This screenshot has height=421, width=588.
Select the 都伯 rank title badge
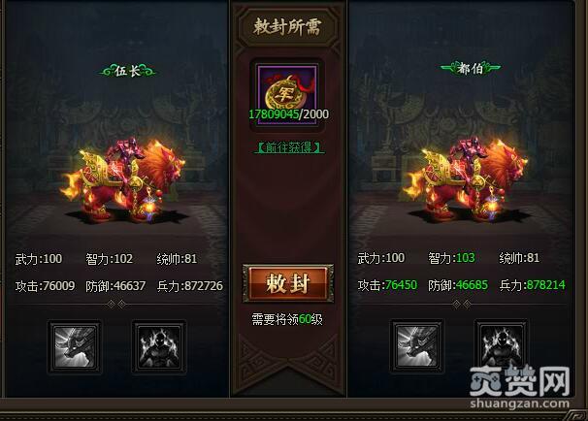point(471,68)
